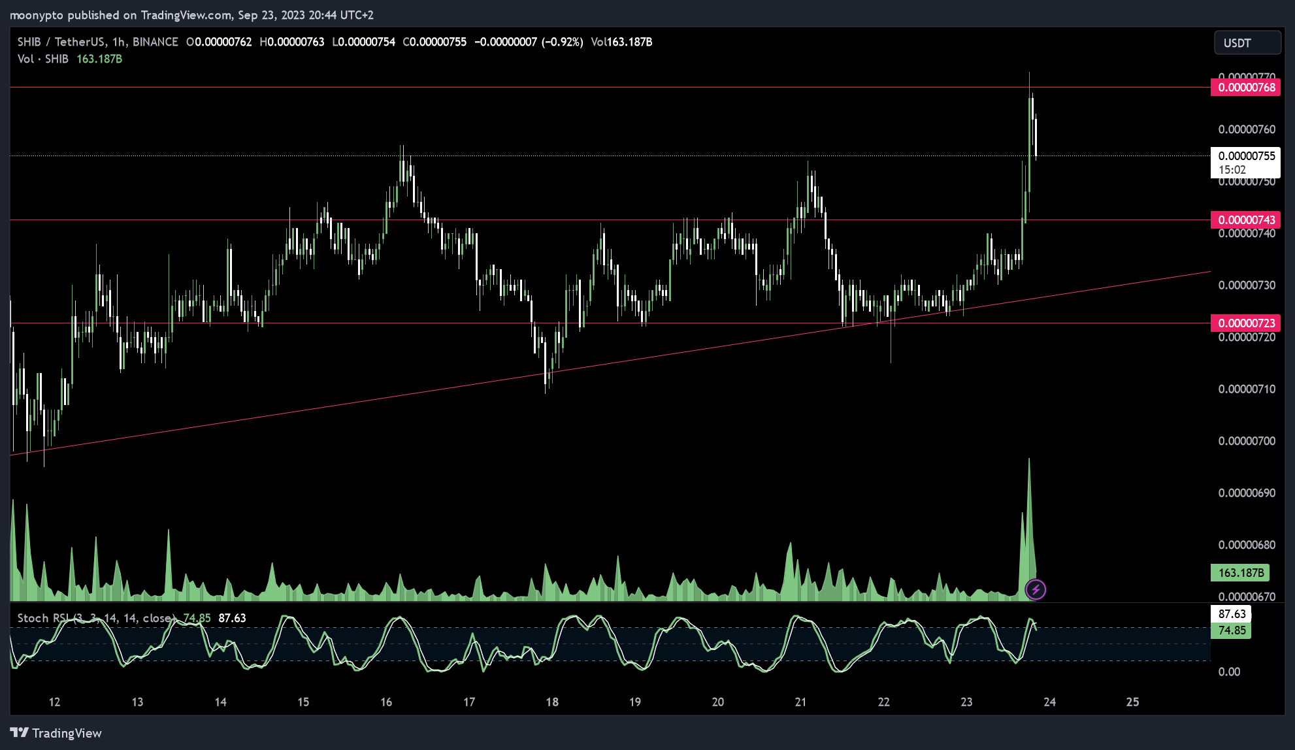Click date label 12 on time axis
Image resolution: width=1295 pixels, height=750 pixels.
pos(55,702)
